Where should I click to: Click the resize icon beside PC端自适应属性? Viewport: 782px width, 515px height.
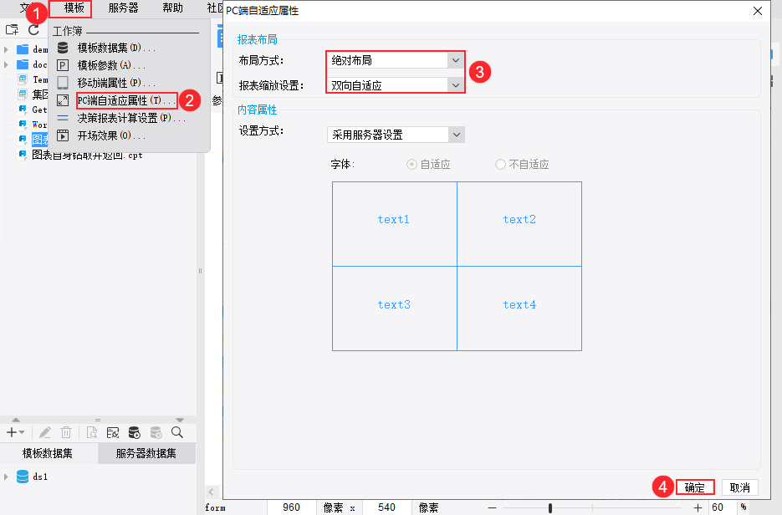[x=63, y=100]
